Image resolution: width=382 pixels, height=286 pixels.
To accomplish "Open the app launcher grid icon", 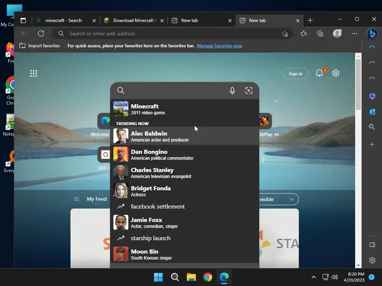I will point(34,73).
